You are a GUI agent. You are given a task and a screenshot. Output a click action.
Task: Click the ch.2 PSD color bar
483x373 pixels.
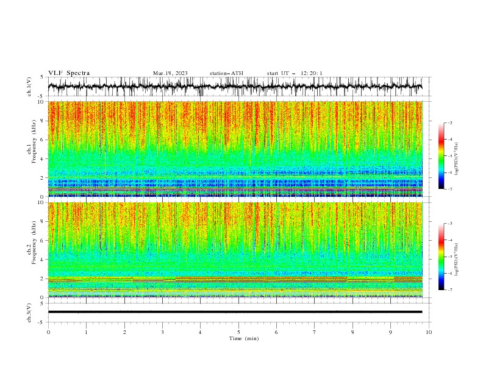[x=441, y=257]
